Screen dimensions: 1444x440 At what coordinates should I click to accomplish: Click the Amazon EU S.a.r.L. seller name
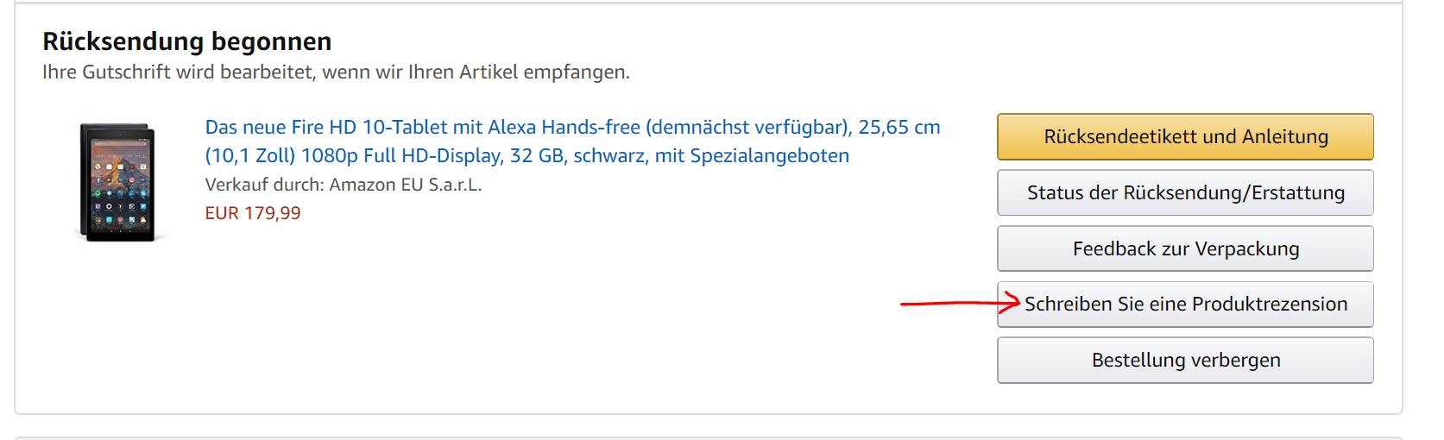(406, 185)
